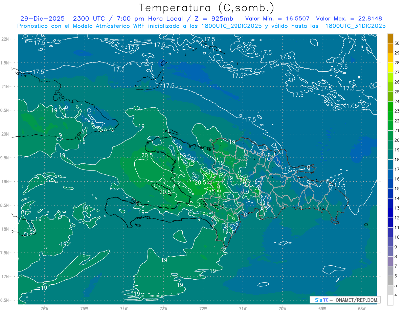Click the "10" label on the color scale

tap(397, 237)
